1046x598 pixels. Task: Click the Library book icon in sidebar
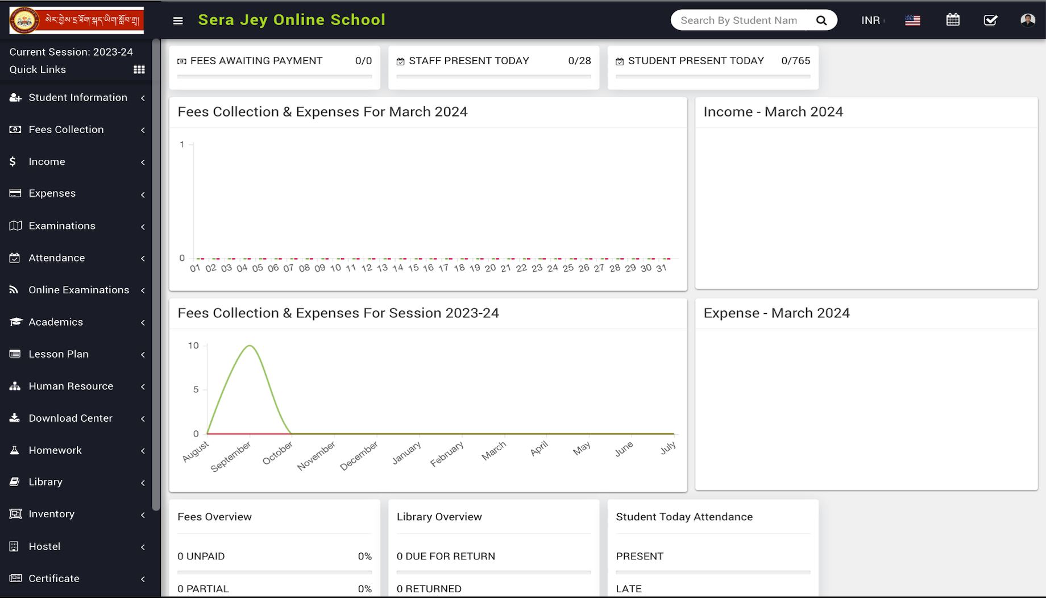15,482
